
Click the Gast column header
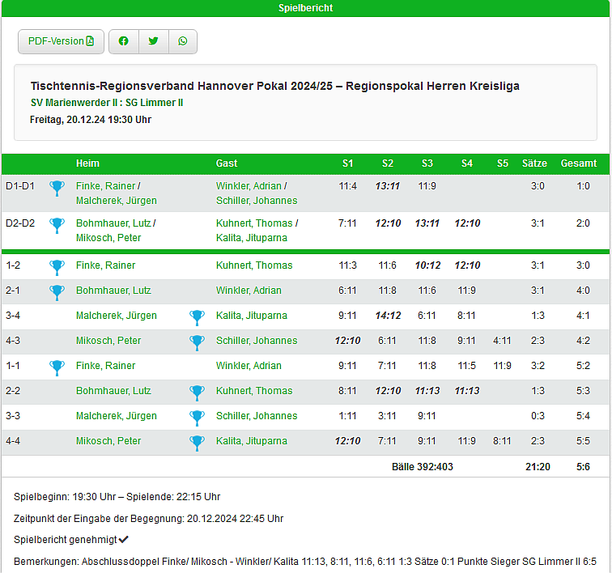227,163
